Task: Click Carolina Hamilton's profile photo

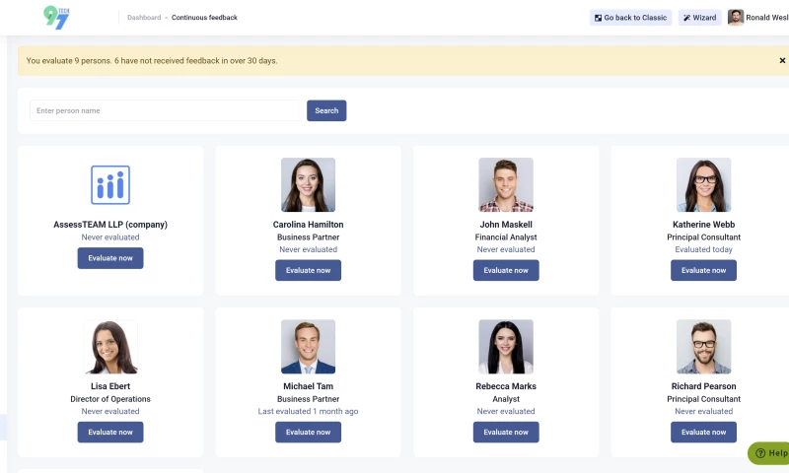Action: [308, 185]
